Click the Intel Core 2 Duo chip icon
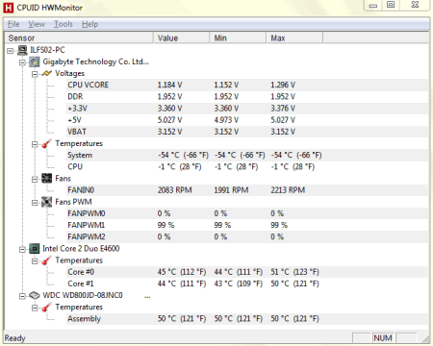The height and width of the screenshot is (346, 433). tap(35, 249)
